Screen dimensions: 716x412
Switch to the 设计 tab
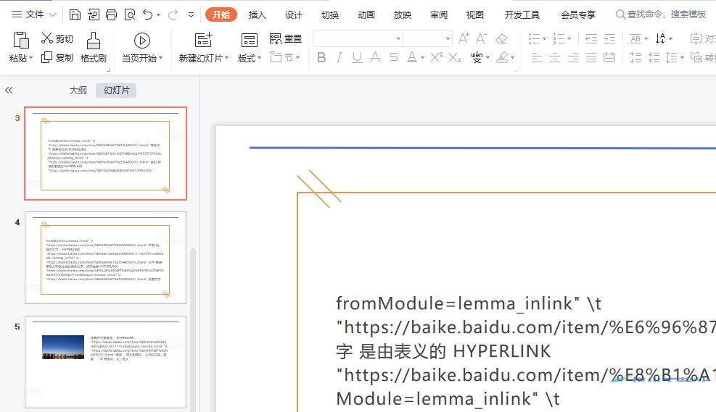[x=294, y=14]
